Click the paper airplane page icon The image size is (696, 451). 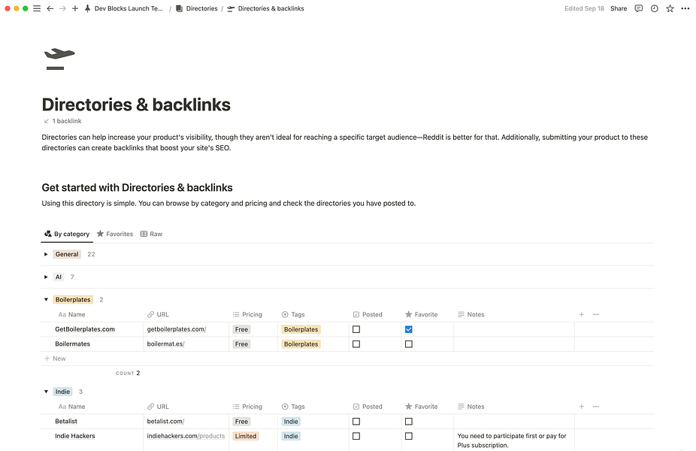pyautogui.click(x=59, y=57)
